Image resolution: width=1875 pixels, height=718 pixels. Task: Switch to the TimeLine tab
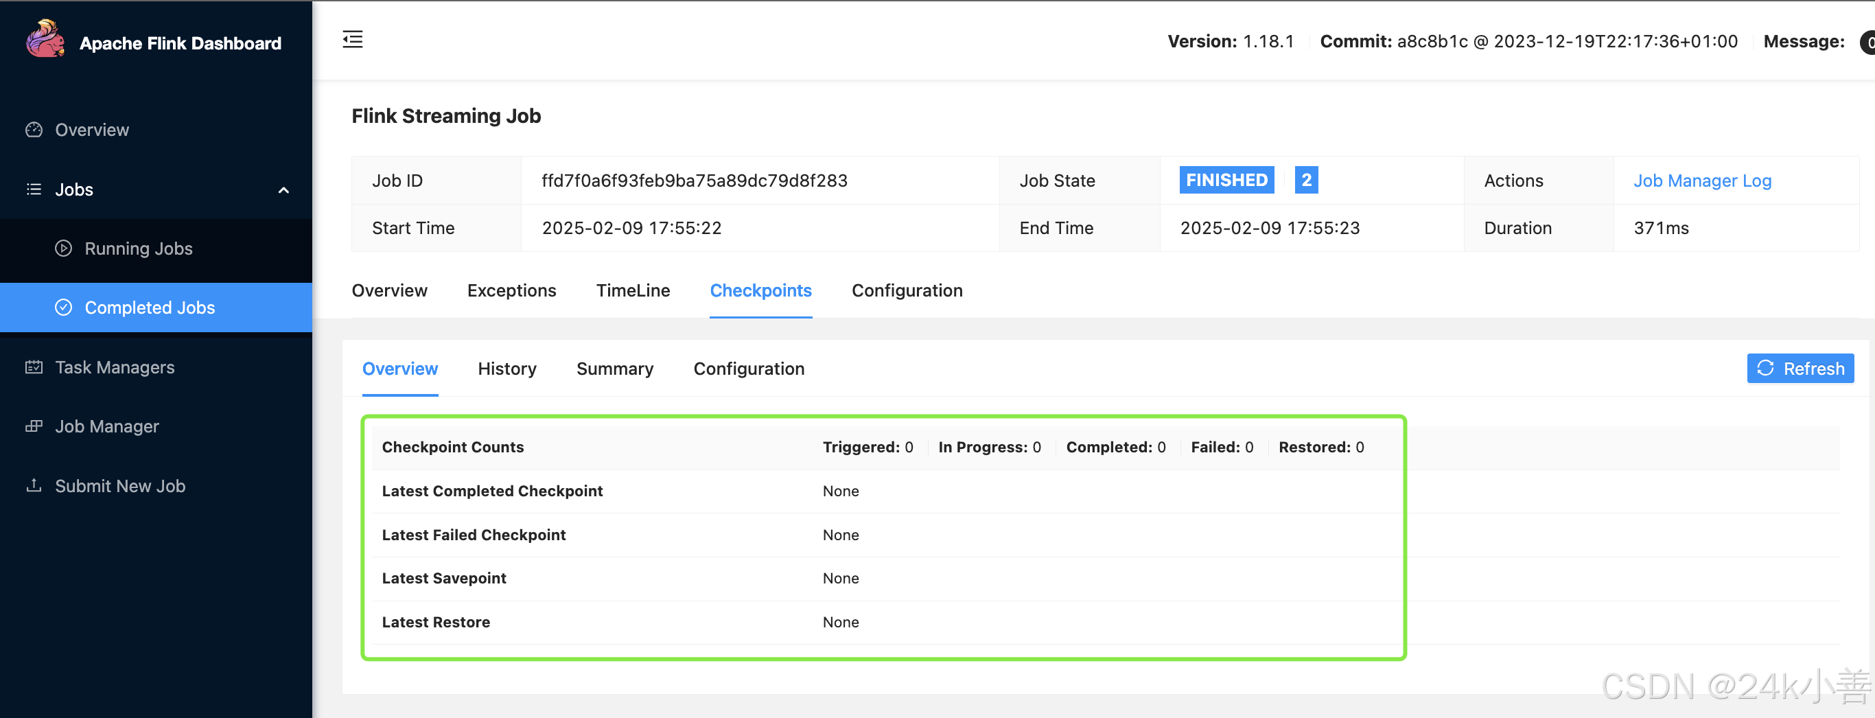tap(633, 290)
